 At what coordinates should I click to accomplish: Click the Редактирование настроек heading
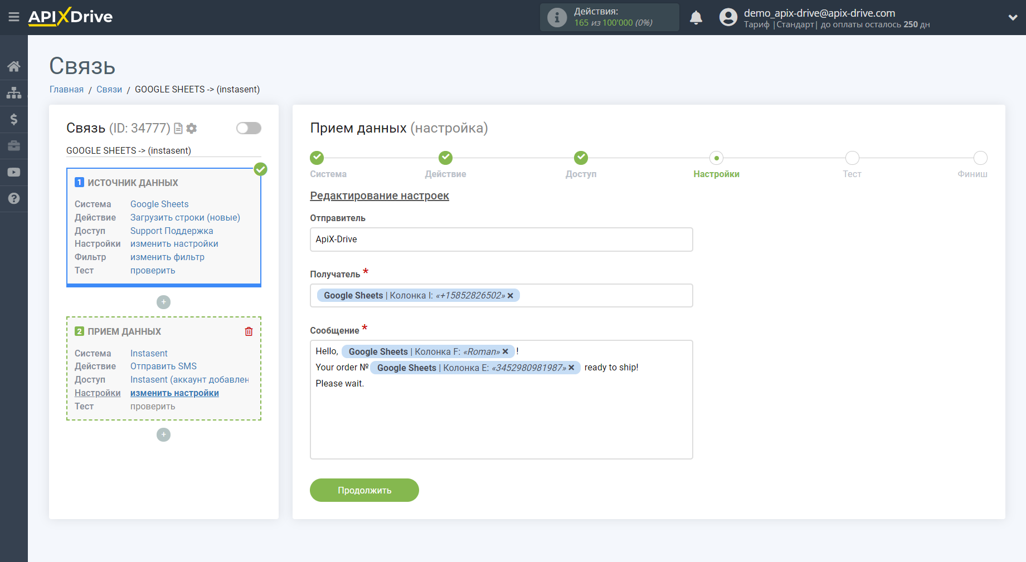click(380, 196)
